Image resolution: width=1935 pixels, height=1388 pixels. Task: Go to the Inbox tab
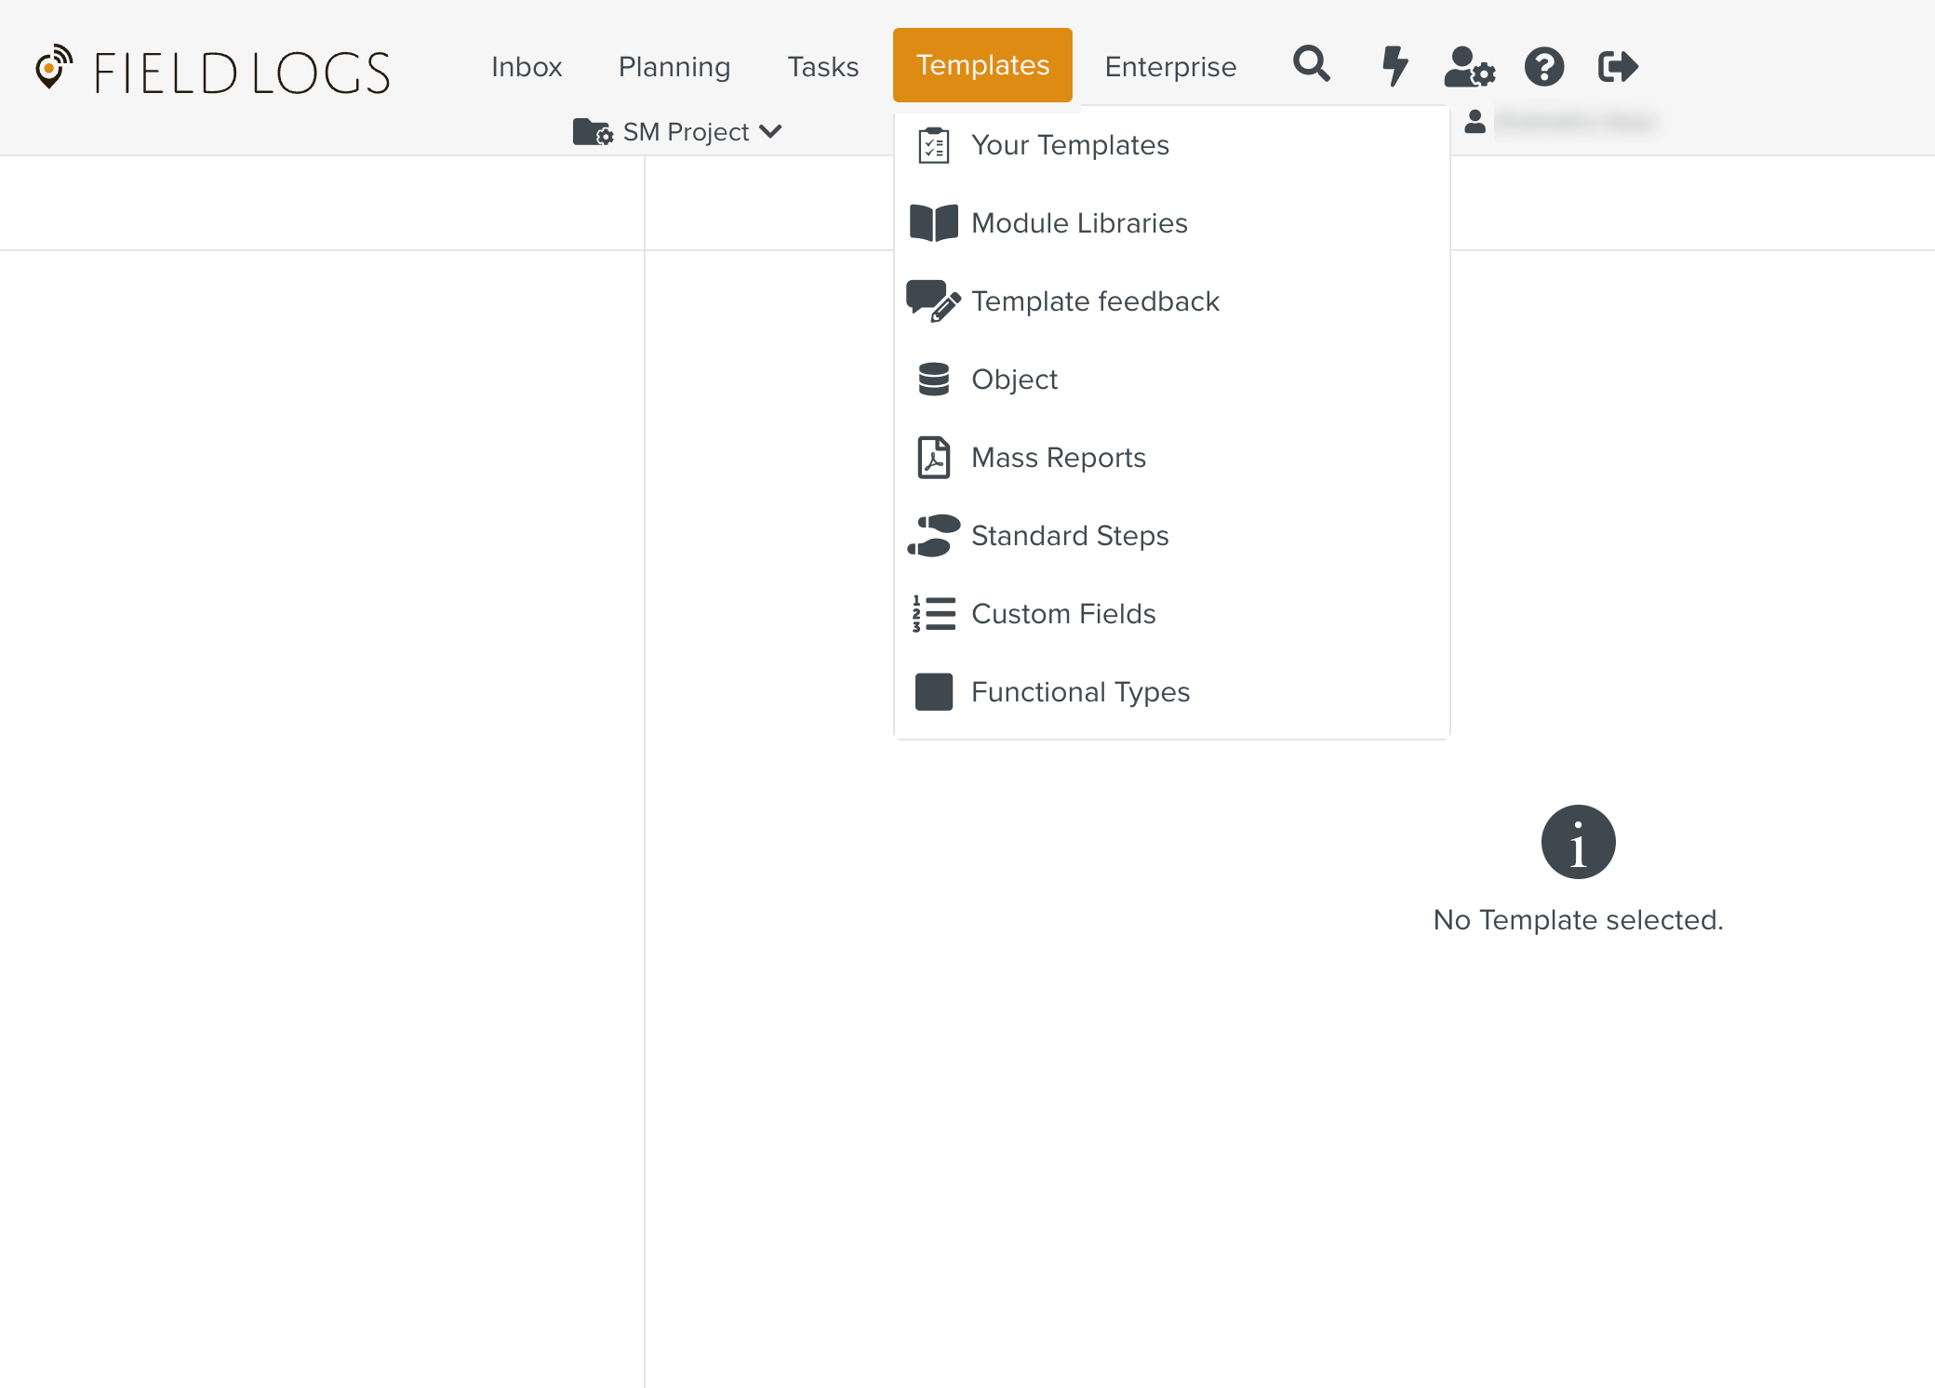(527, 67)
